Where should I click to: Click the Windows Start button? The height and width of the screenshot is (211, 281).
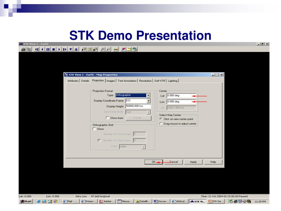point(26,201)
